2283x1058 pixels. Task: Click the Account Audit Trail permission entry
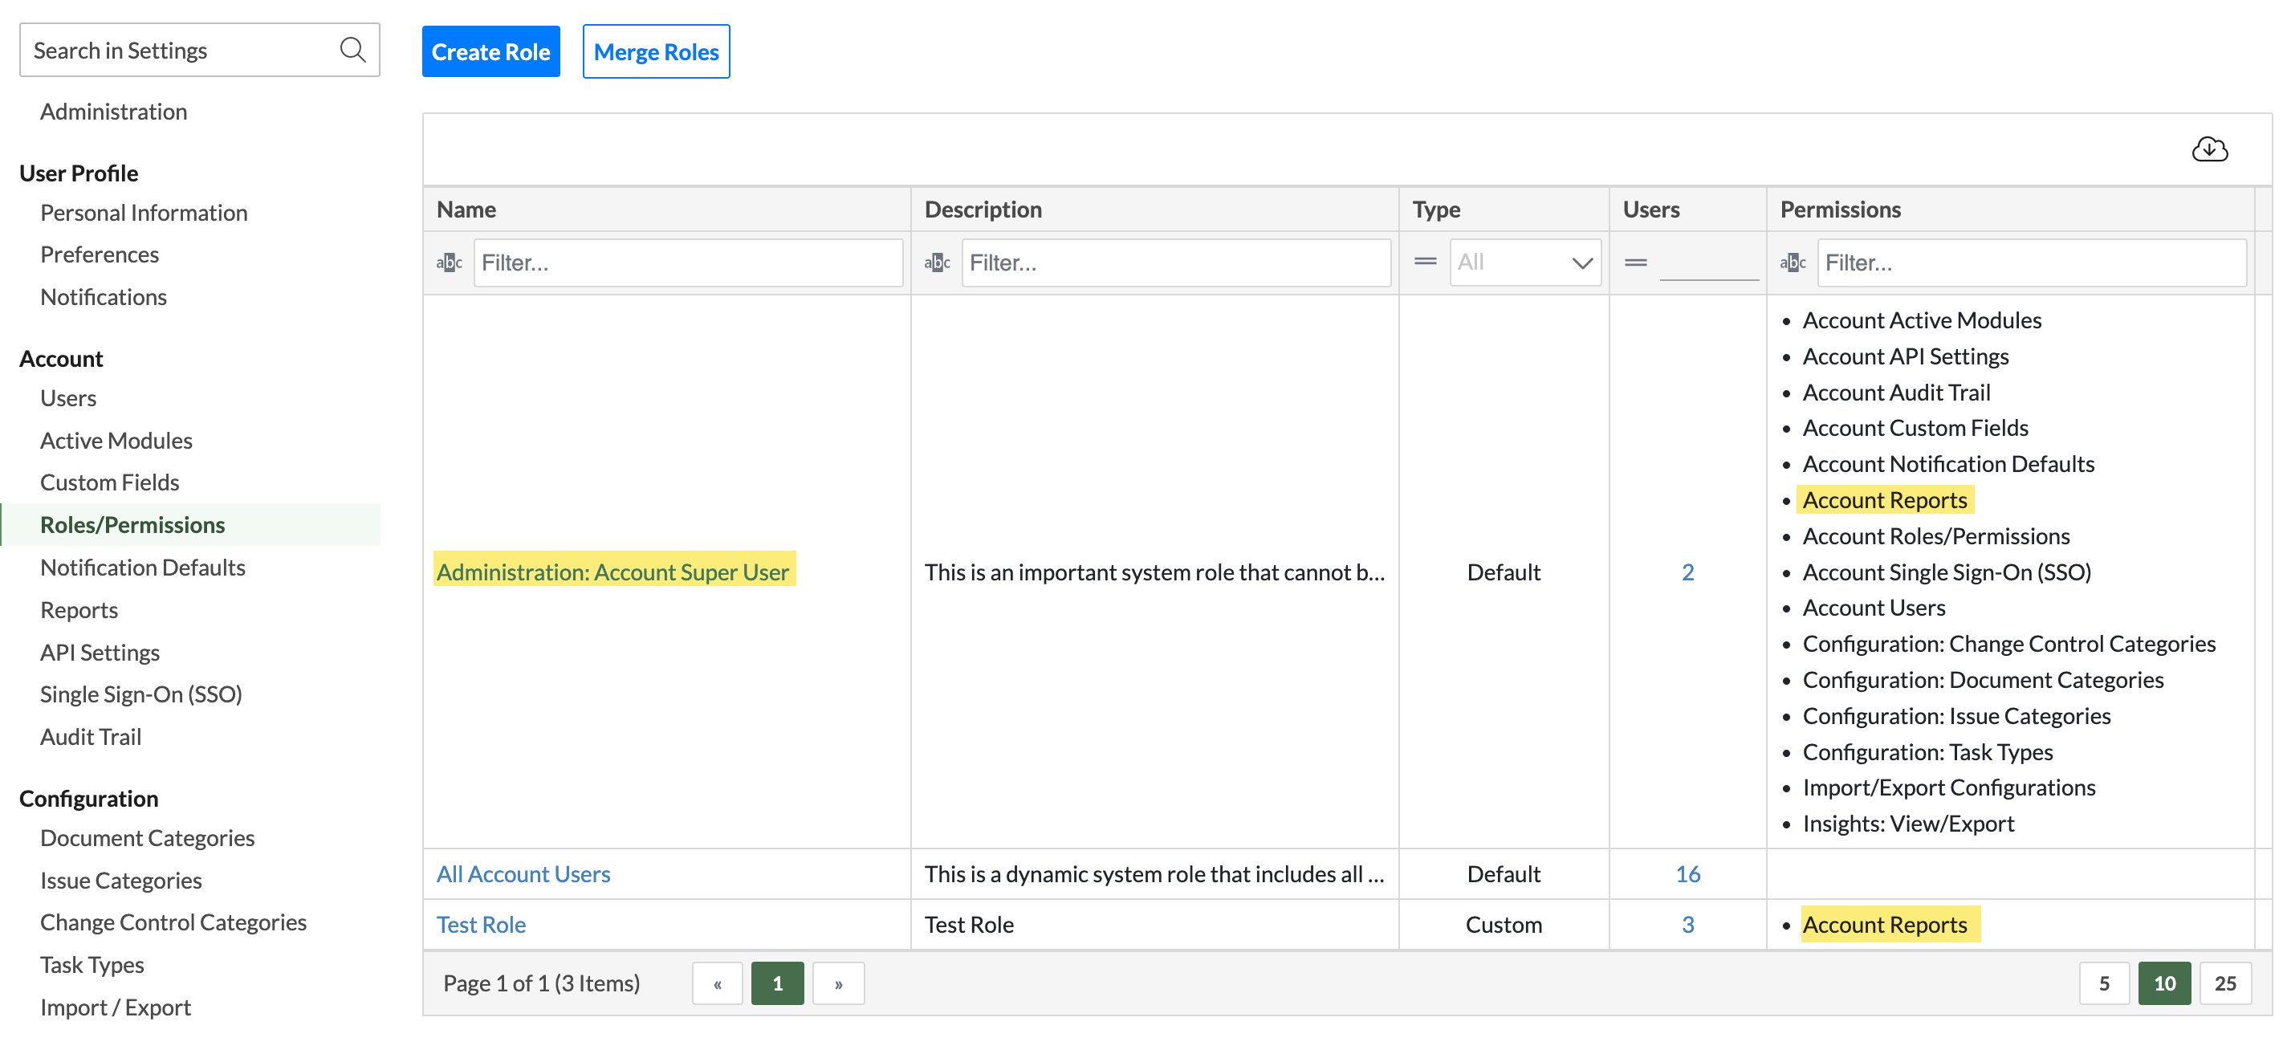[x=1896, y=392]
